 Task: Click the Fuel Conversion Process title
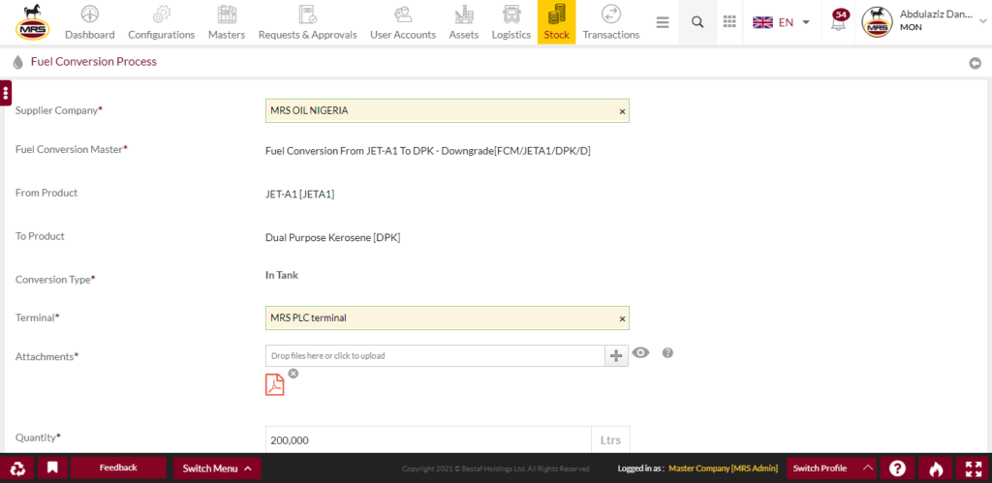94,62
